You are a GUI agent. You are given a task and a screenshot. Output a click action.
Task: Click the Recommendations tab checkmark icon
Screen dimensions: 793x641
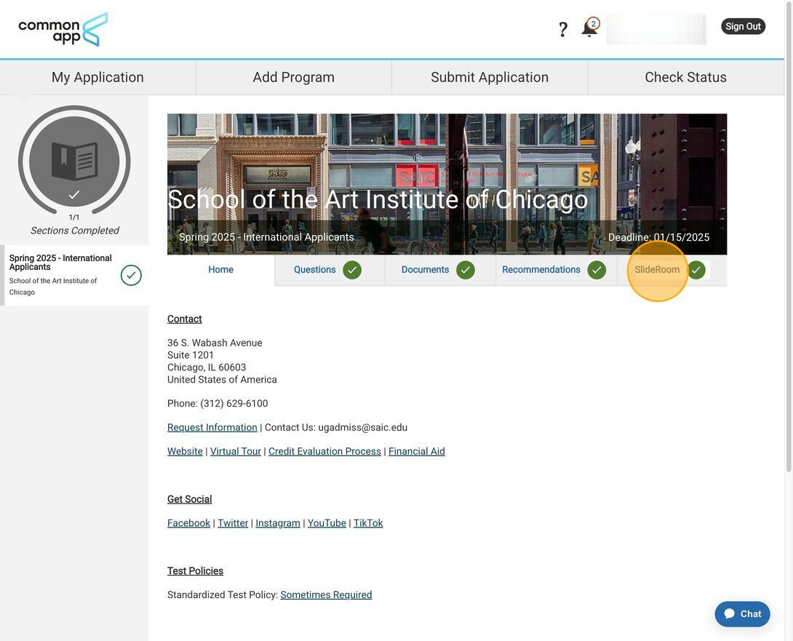pyautogui.click(x=597, y=270)
